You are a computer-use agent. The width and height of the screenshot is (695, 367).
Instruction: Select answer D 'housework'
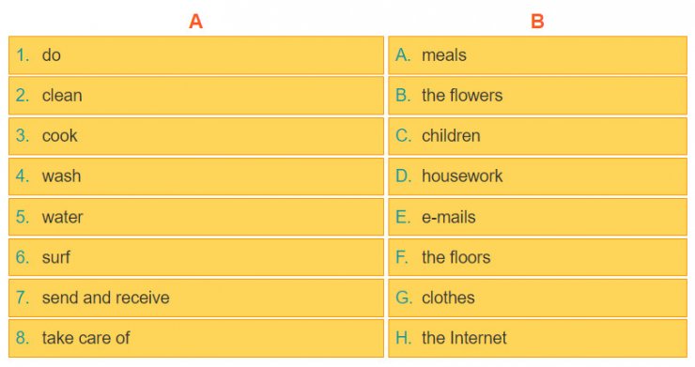[x=537, y=176]
